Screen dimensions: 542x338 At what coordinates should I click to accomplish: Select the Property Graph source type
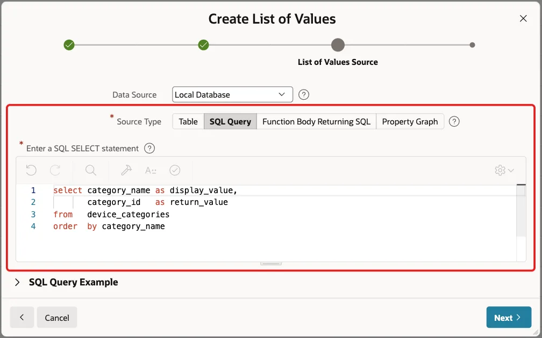[x=410, y=121]
